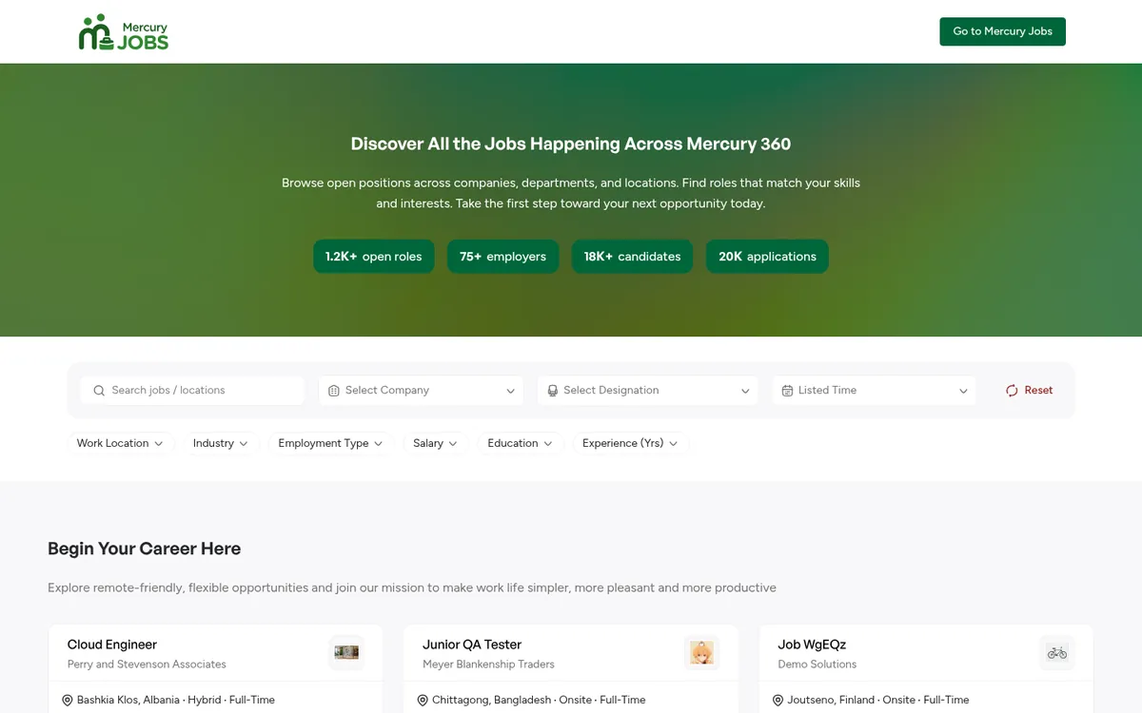Click the 20K applications badge
The width and height of the screenshot is (1142, 713).
(x=767, y=257)
